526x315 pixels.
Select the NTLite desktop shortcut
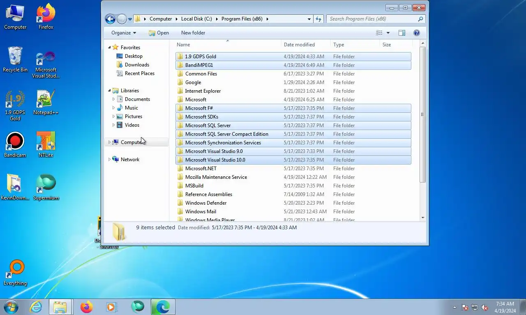coord(46,144)
